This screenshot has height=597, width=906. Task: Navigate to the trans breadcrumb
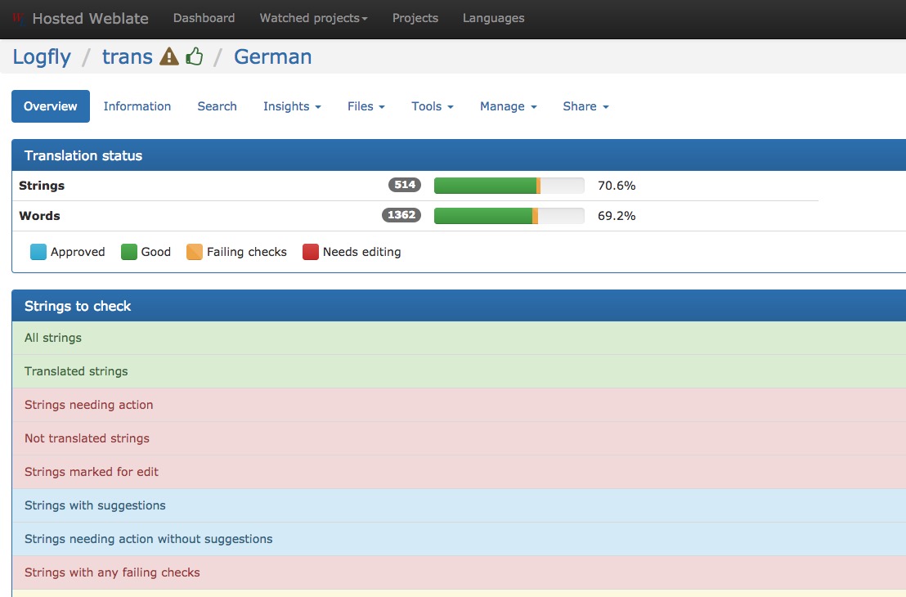click(x=127, y=56)
